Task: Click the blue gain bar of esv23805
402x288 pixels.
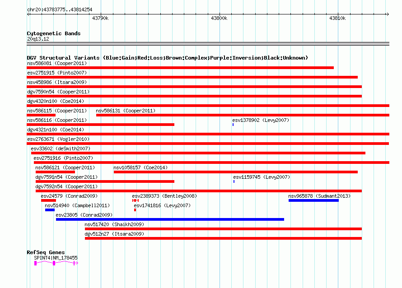Action: tap(170, 219)
